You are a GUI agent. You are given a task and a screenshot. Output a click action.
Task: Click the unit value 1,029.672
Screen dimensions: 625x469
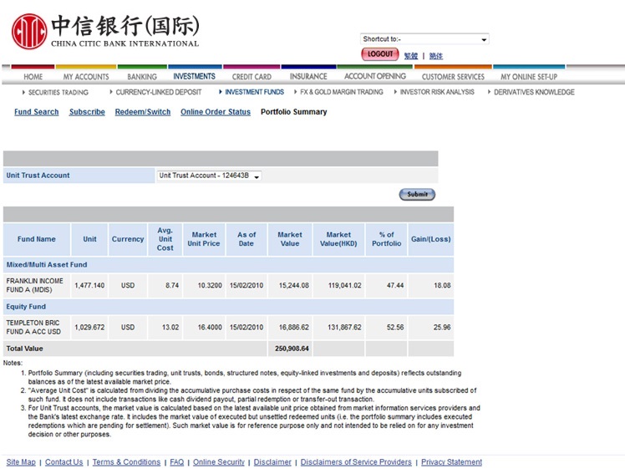point(89,328)
